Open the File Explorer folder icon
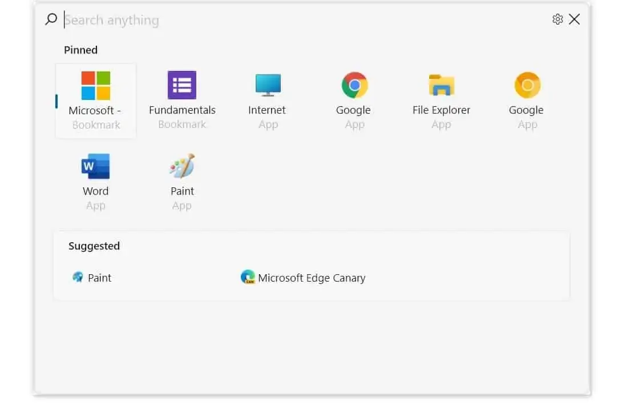Screen dimensions: 622x409 coord(441,86)
